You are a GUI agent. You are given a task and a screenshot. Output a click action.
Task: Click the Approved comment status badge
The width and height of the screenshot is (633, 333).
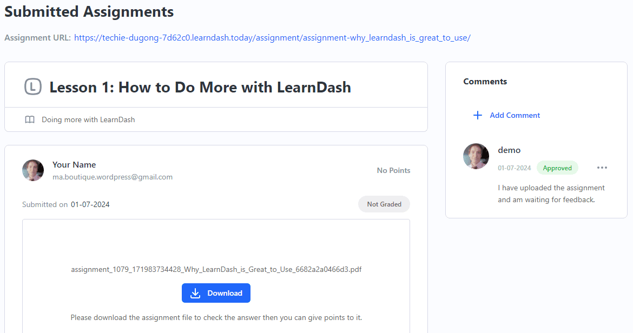click(x=557, y=168)
